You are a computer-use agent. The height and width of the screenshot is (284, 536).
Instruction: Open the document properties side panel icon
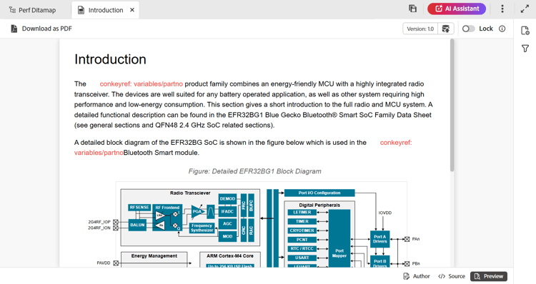pos(525,31)
